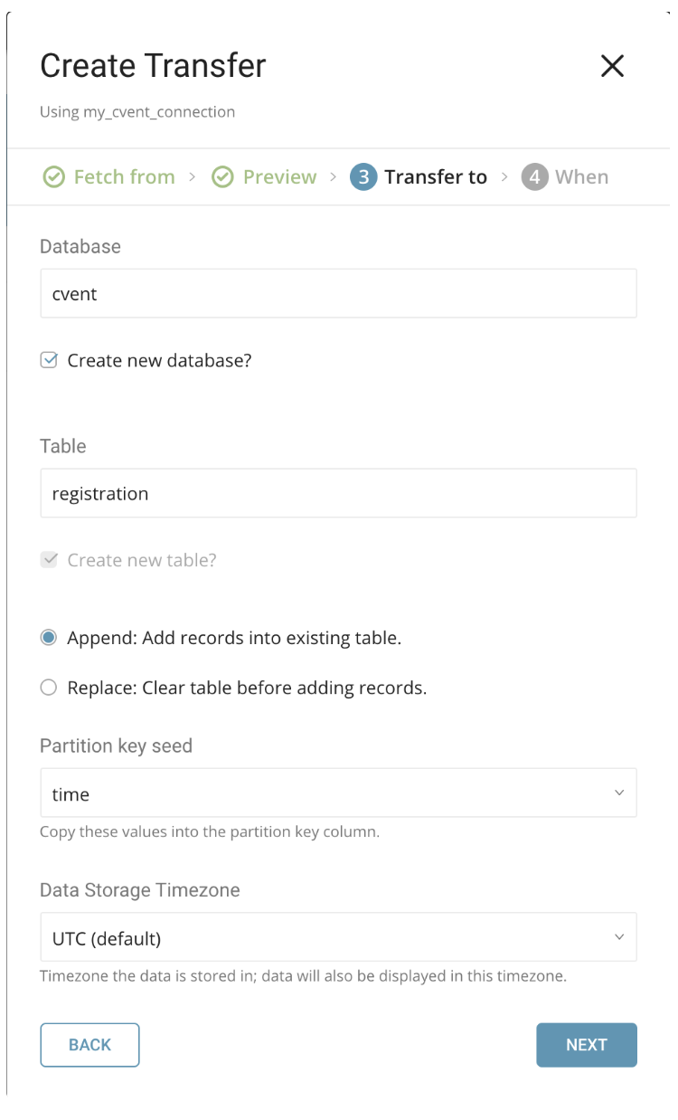678x1120 pixels.
Task: Select Append: Add records into existing table
Action: [49, 638]
